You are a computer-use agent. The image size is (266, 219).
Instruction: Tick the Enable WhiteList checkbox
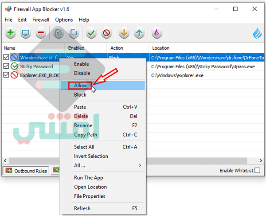click(x=257, y=170)
